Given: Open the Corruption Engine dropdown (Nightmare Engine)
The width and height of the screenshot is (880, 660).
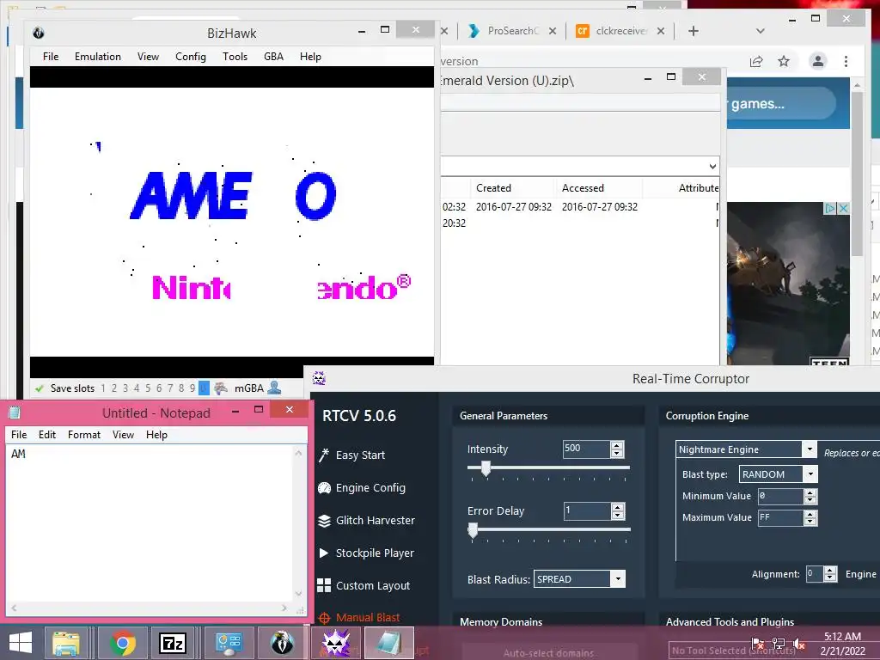Looking at the screenshot, I should (x=810, y=449).
